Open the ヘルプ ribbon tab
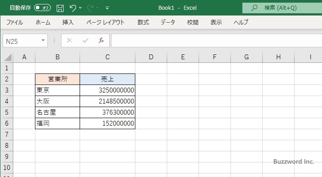The height and width of the screenshot is (177, 322). click(241, 22)
